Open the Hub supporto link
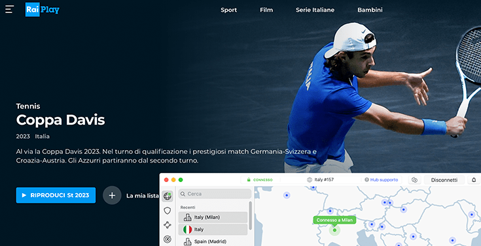This screenshot has height=246, width=481. [382, 180]
